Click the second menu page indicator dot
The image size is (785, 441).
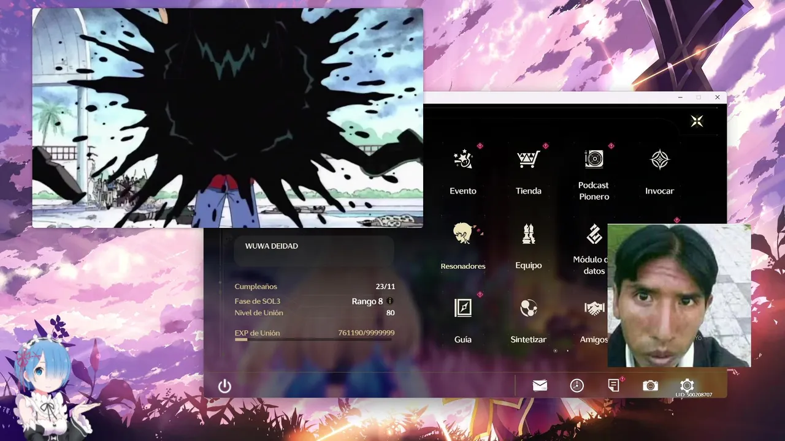(x=567, y=351)
